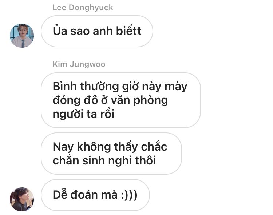Select the 'Bình thường giờ này mày' message
Image resolution: width=273 pixels, height=215 pixels.
click(x=120, y=100)
